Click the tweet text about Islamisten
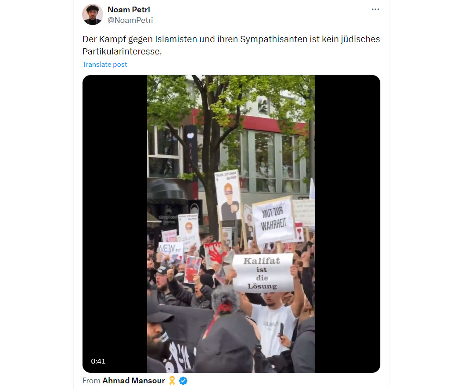Image resolution: width=461 pixels, height=389 pixels. pyautogui.click(x=231, y=45)
